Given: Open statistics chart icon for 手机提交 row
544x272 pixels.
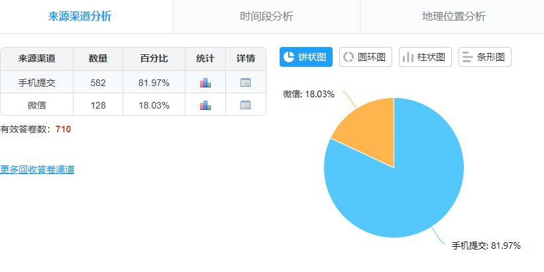Looking at the screenshot, I should click(205, 83).
